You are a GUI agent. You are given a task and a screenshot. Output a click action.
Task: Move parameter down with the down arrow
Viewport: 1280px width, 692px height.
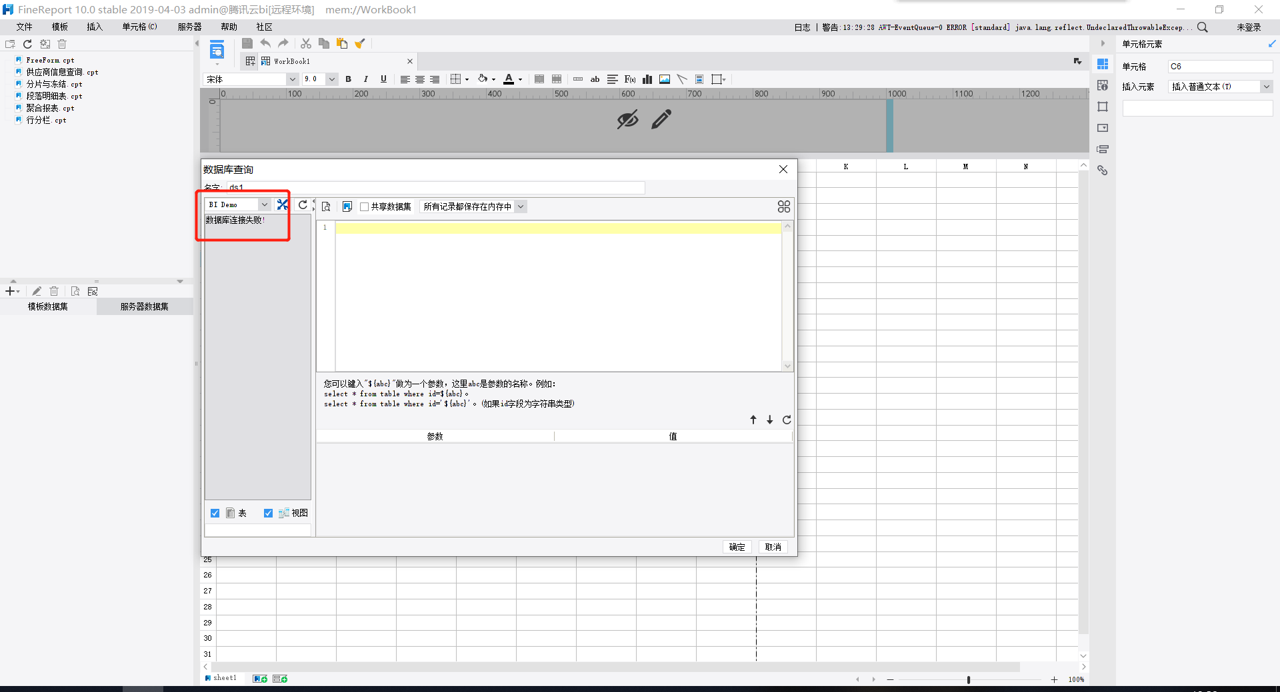pos(770,420)
